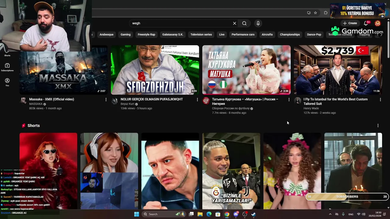Open MASSAKA channel avatar
The image size is (390, 219).
coord(23,101)
